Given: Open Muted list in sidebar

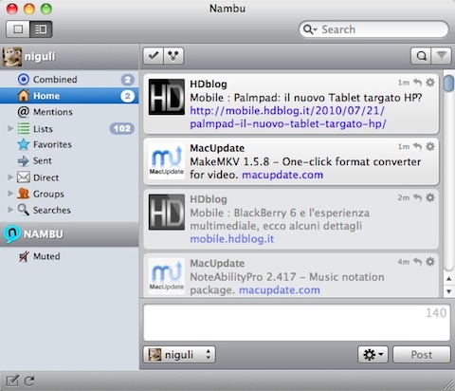Looking at the screenshot, I should (69, 256).
